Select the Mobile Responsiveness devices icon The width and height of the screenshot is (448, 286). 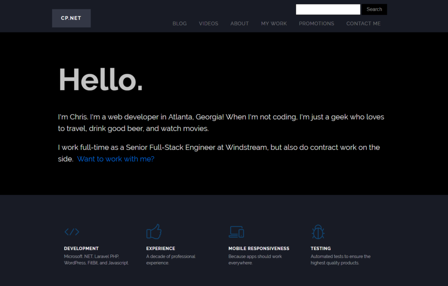[236, 231]
